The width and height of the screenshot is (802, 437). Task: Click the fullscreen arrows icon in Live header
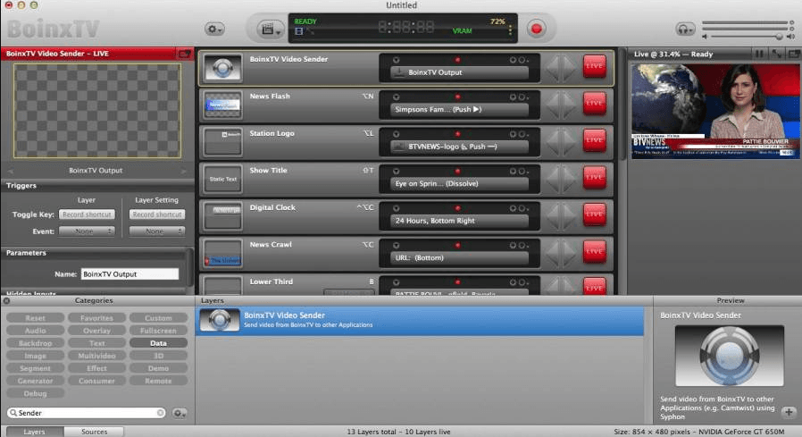pyautogui.click(x=776, y=54)
